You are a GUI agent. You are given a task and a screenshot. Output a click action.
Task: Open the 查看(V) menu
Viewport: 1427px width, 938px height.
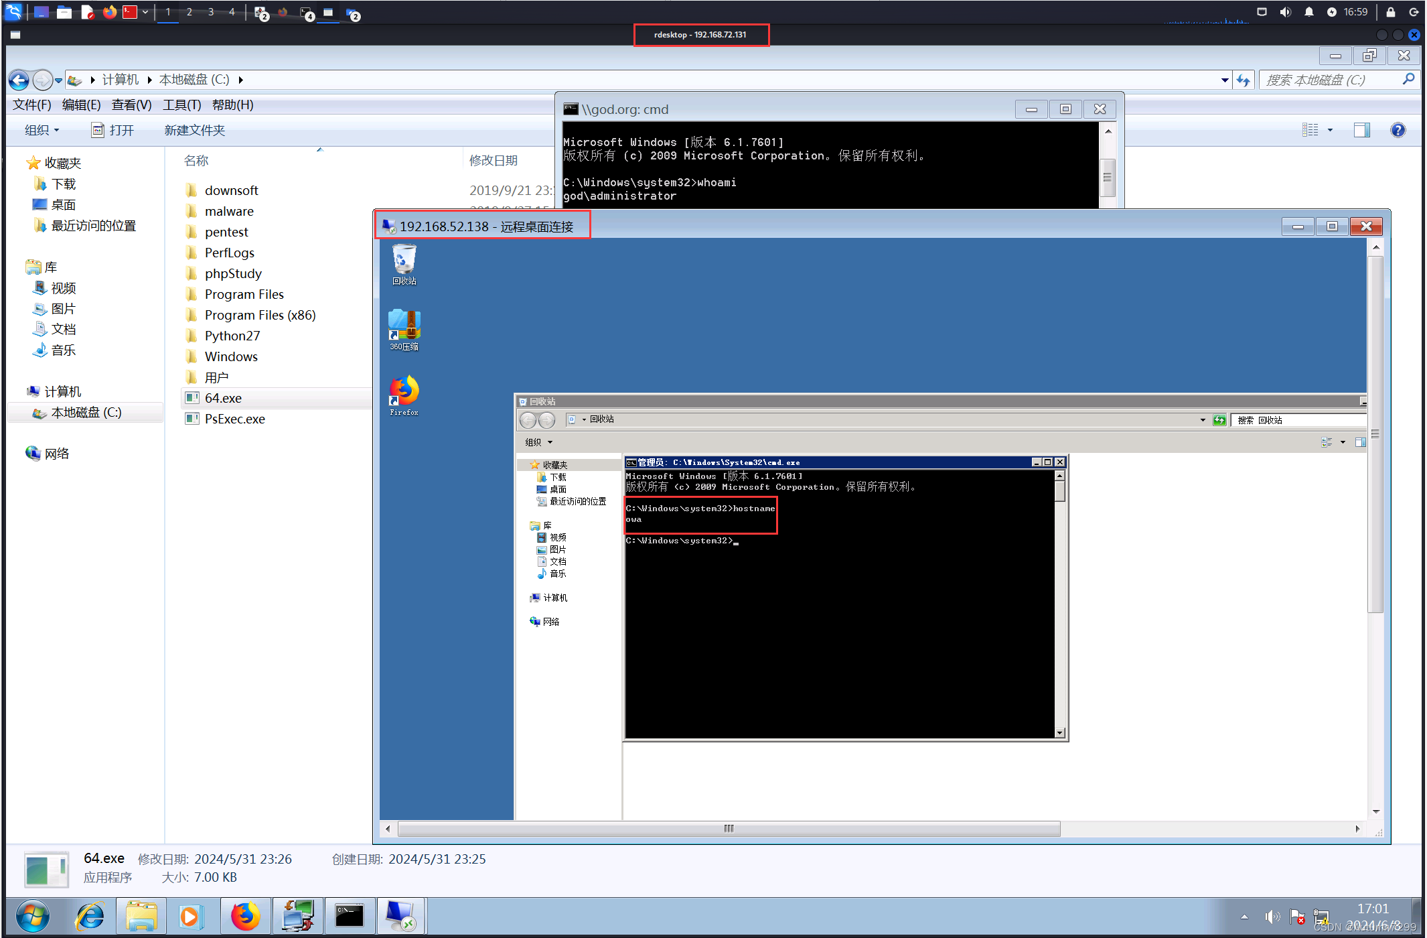coord(131,105)
